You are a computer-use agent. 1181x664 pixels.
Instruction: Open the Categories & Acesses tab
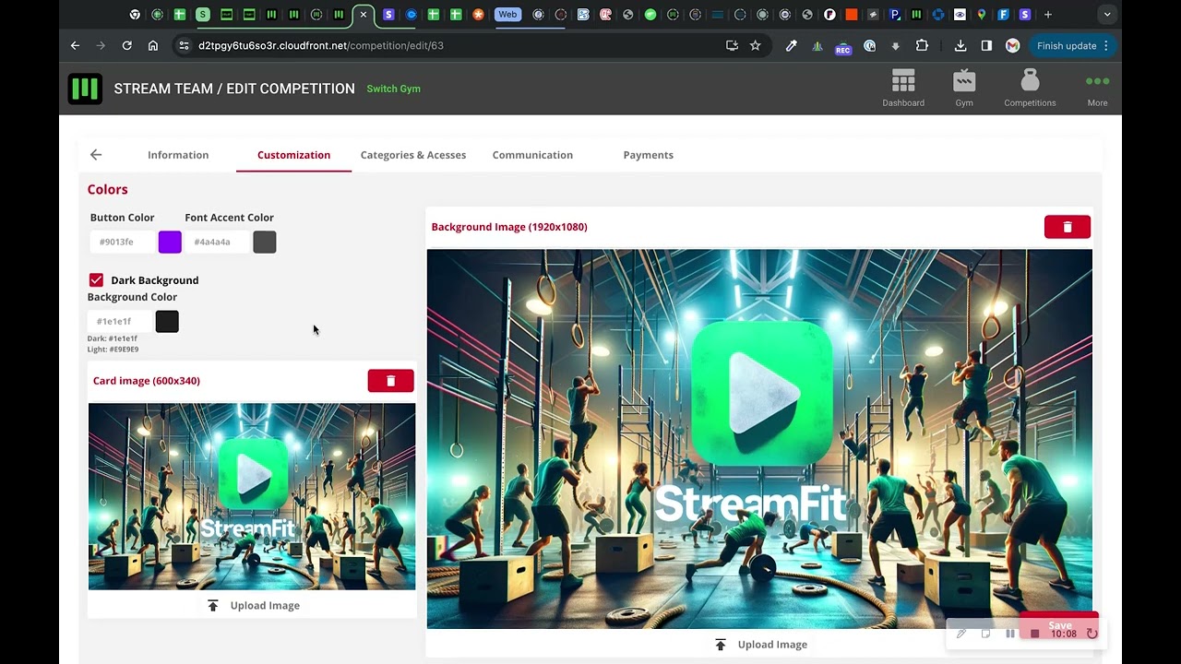[x=413, y=155]
